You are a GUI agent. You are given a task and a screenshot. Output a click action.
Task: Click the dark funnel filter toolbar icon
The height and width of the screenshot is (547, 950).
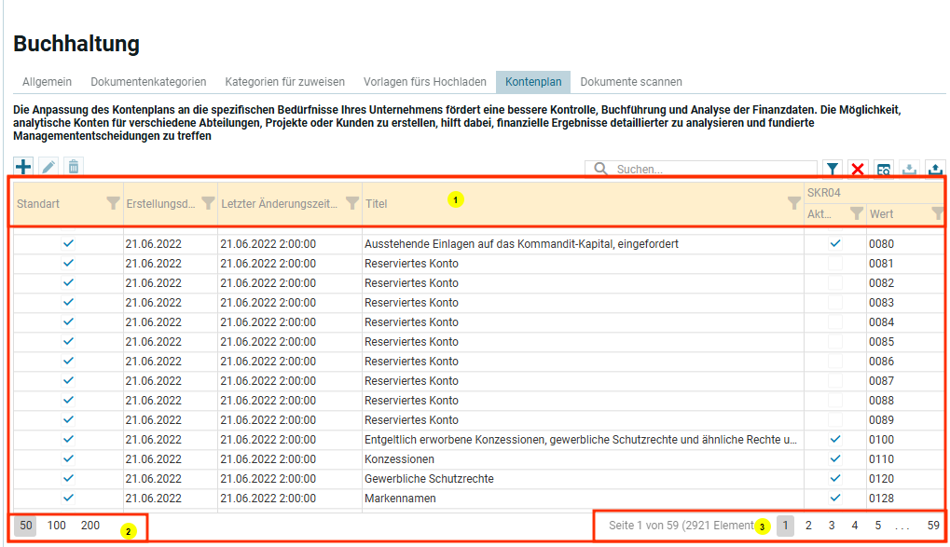click(833, 170)
